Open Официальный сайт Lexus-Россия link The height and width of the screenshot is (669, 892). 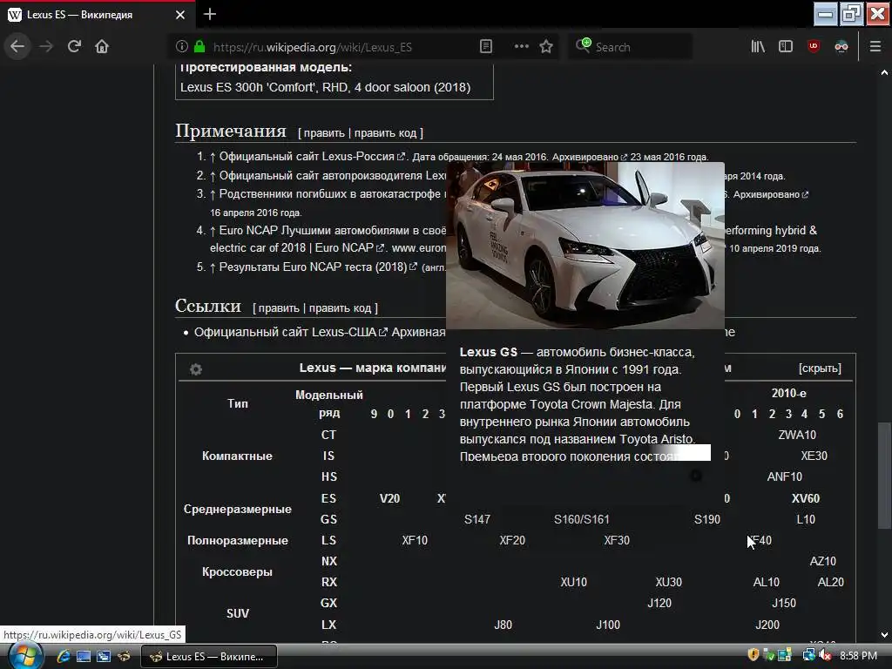pos(307,157)
